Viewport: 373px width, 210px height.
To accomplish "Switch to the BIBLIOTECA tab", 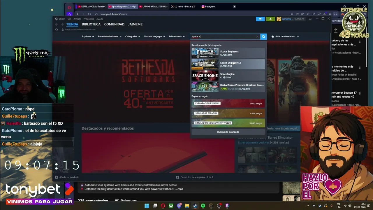I will 91,24.
